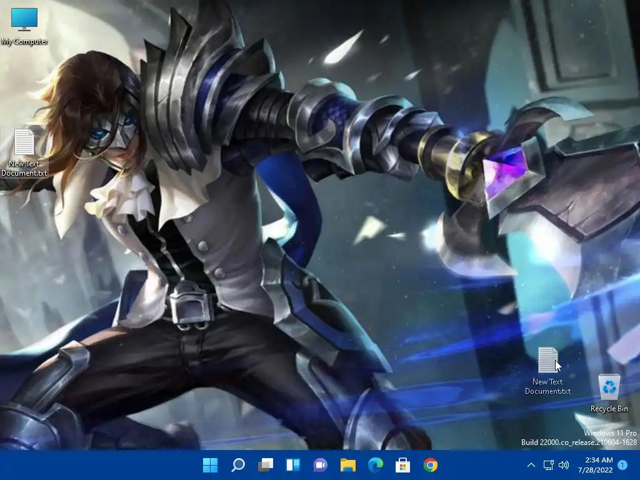
Task: Open the volume control in the tray
Action: click(564, 465)
